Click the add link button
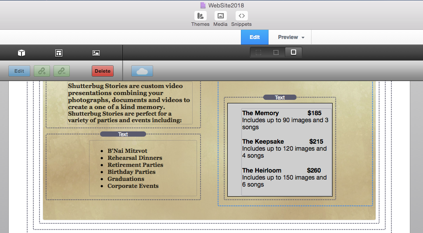 (42, 71)
